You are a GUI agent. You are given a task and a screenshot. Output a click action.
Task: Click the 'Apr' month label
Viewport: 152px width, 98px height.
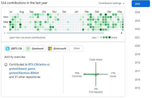point(109,12)
